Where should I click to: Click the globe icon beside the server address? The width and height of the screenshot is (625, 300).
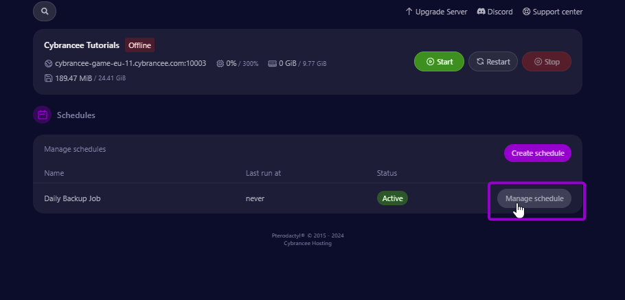coord(48,63)
